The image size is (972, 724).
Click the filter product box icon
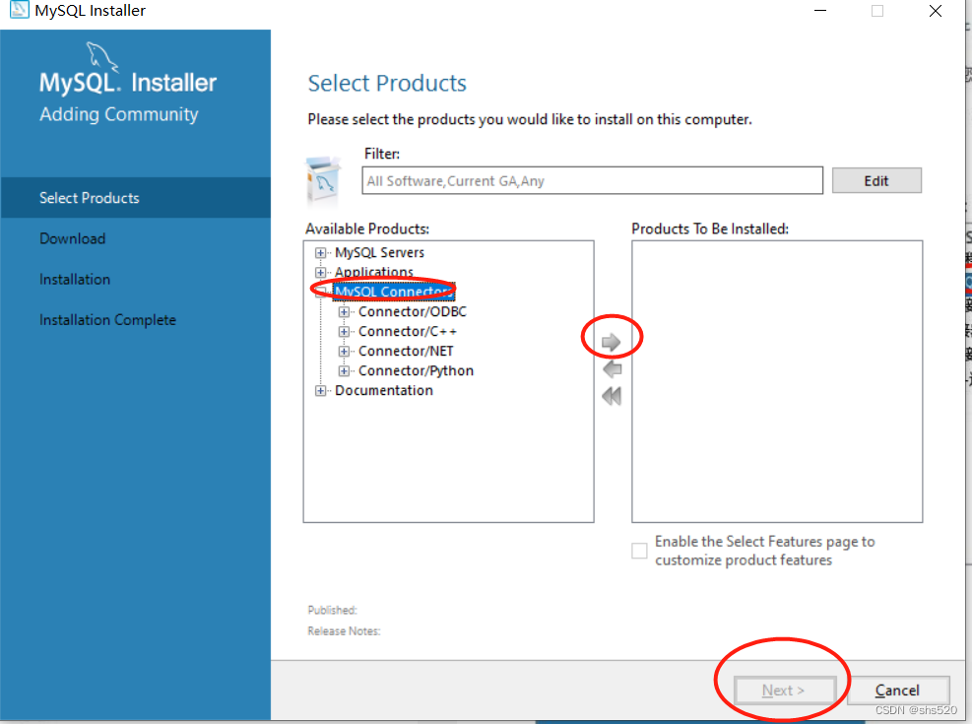click(323, 180)
